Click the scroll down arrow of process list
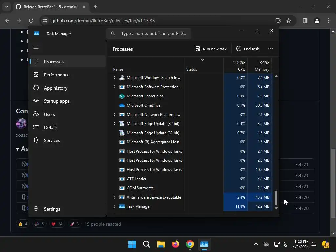The image size is (336, 252). click(276, 208)
